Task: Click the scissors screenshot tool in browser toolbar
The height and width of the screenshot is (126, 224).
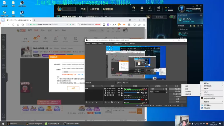Action: [113, 25]
